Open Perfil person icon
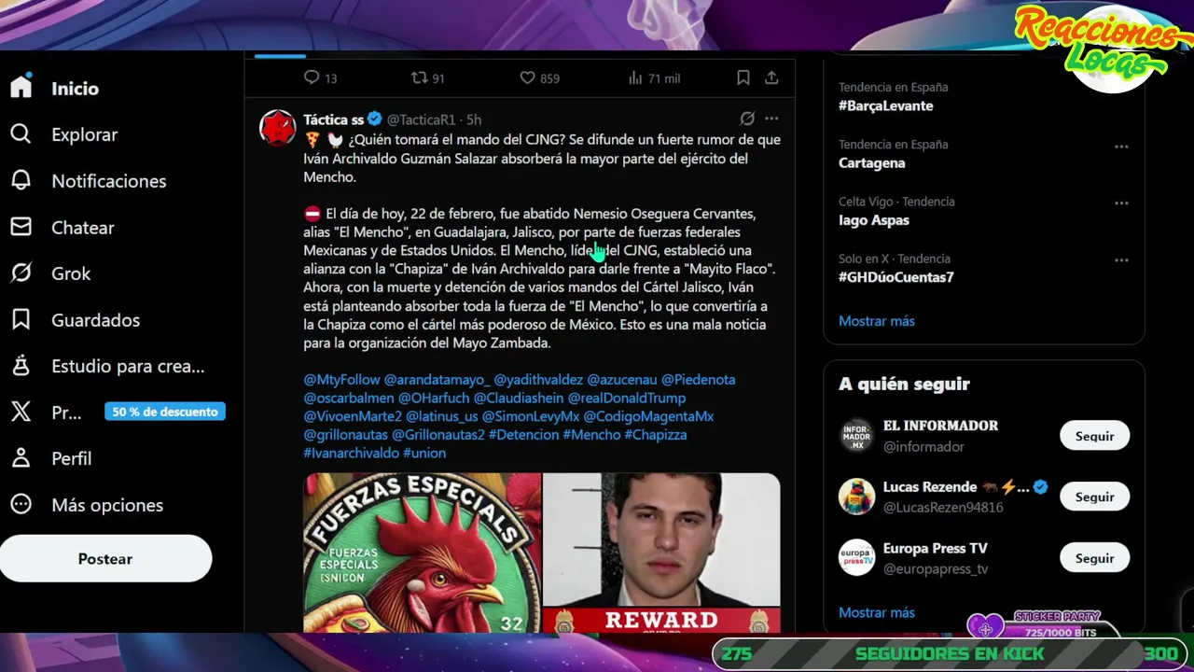This screenshot has width=1194, height=672. [x=21, y=458]
